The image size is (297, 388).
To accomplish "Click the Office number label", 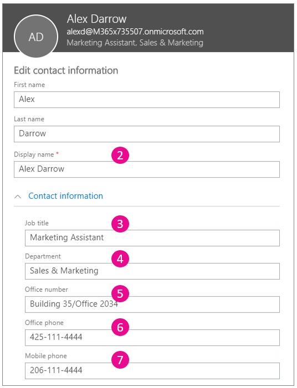I will point(47,289).
